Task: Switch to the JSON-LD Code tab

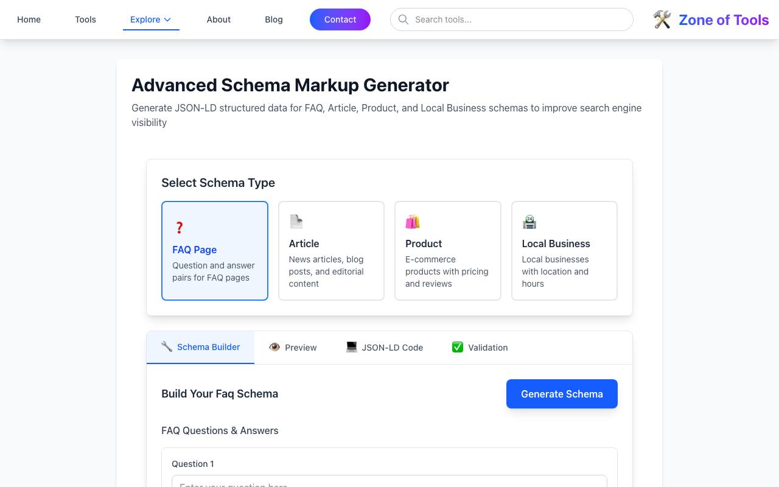Action: point(385,348)
